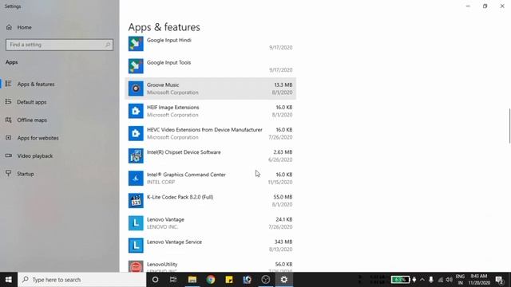Click the Intel Graphics Command Center icon
Viewport: 511px width, 287px height.
pyautogui.click(x=136, y=179)
